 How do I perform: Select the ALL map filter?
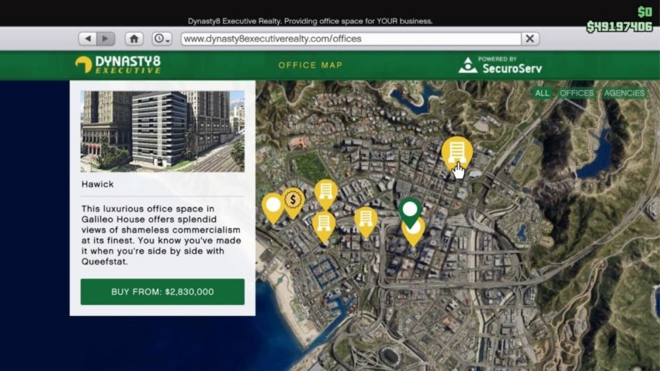[x=542, y=93]
